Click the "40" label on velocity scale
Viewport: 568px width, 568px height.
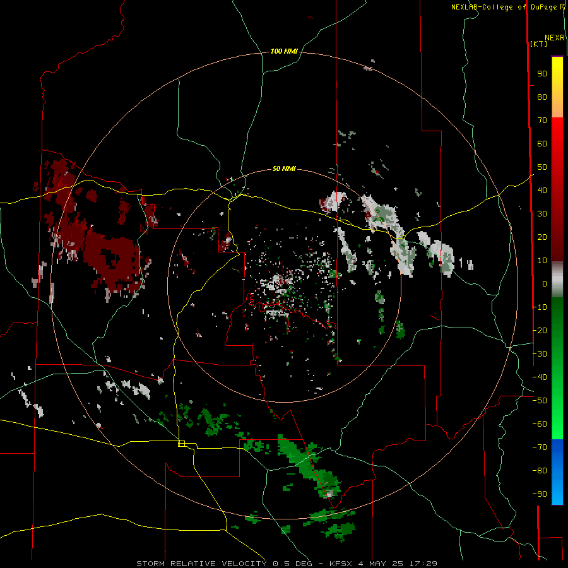pos(542,191)
